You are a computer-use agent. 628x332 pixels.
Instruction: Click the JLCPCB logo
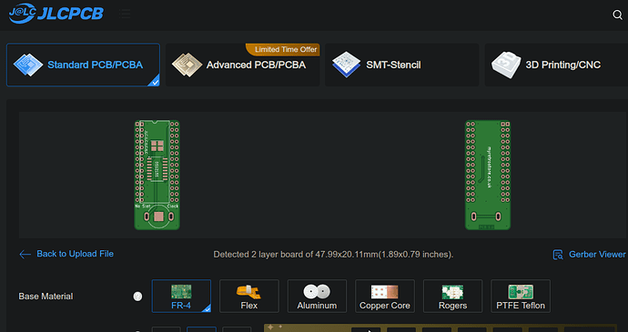[x=56, y=14]
